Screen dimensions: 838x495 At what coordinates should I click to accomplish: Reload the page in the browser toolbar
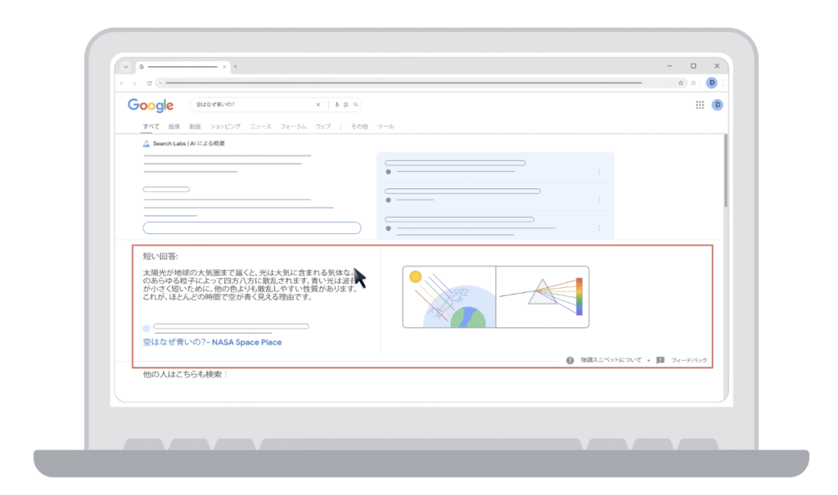[149, 83]
